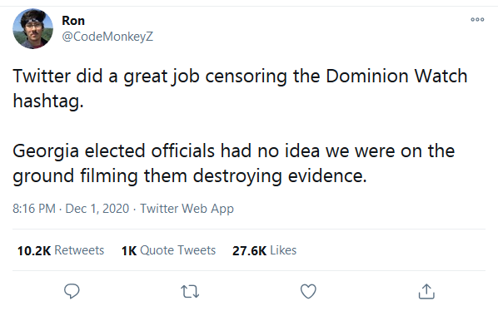
Task: Click the bold 27.6K likes figure
Action: [x=249, y=250]
